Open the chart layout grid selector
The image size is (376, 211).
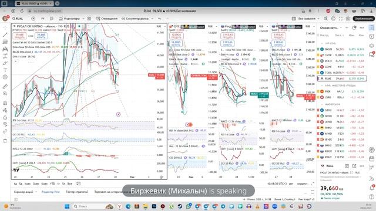coord(294,18)
